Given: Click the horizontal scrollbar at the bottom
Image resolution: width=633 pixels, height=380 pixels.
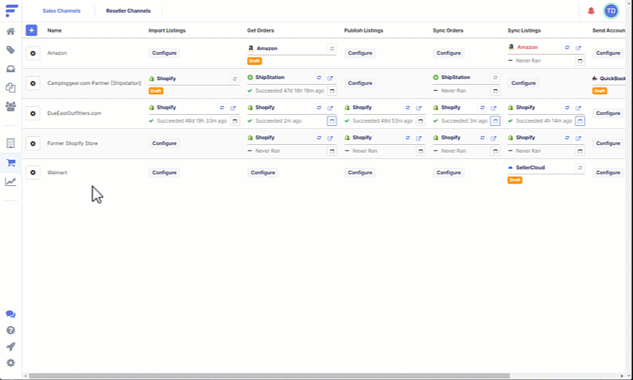Looking at the screenshot, I should (269, 376).
